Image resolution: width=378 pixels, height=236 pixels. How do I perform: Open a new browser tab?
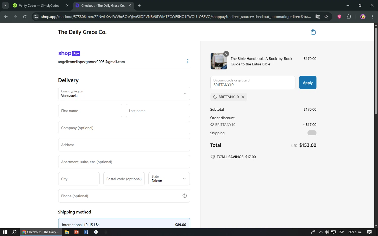tap(139, 5)
